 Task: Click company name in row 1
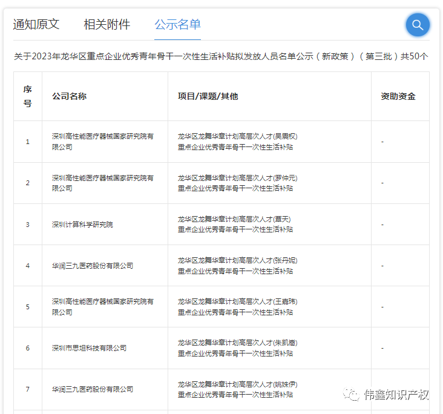click(103, 142)
